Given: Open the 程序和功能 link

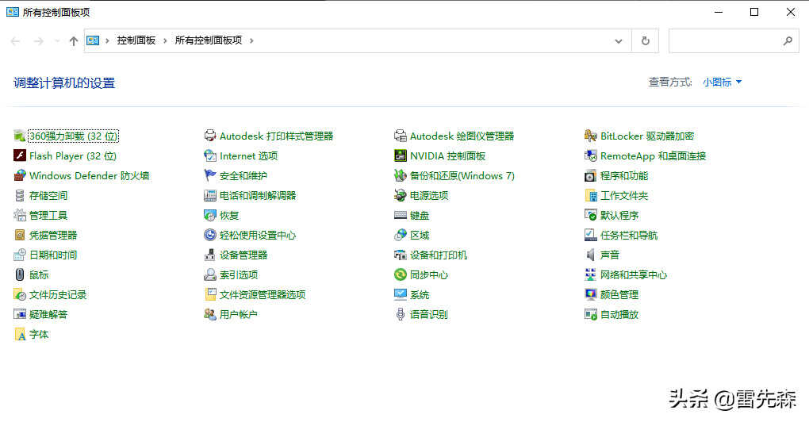Looking at the screenshot, I should (623, 176).
